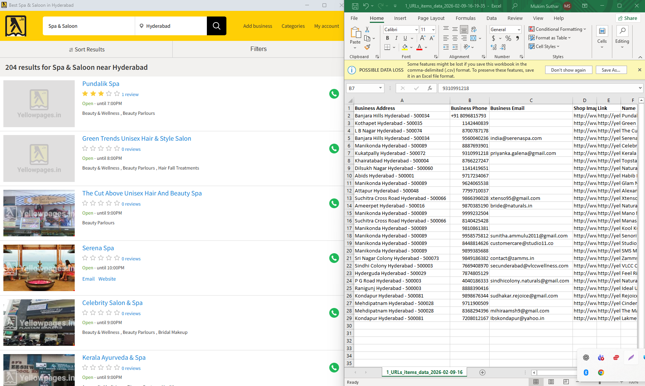The image size is (645, 386).
Task: Toggle bold formatting
Action: [x=387, y=38]
